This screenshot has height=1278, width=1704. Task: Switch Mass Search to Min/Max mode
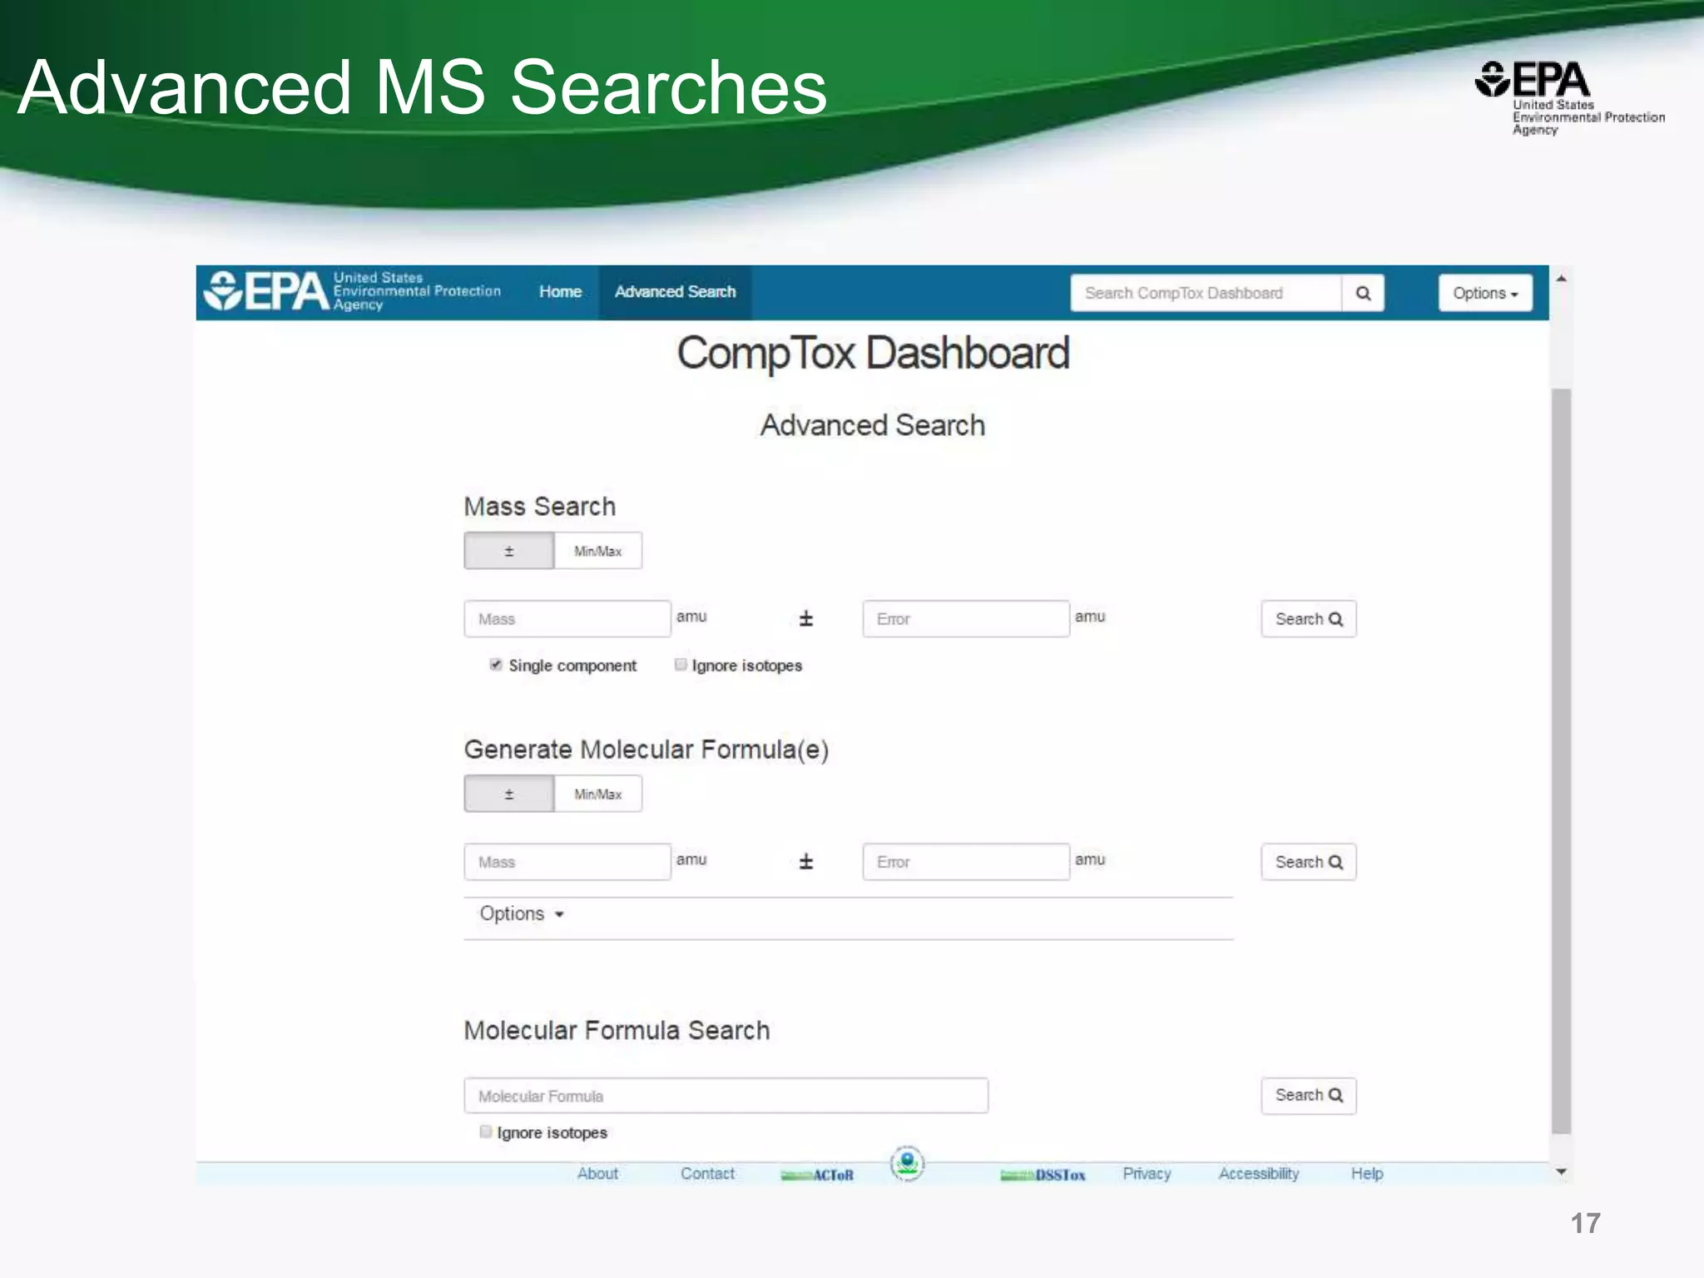[x=597, y=551]
